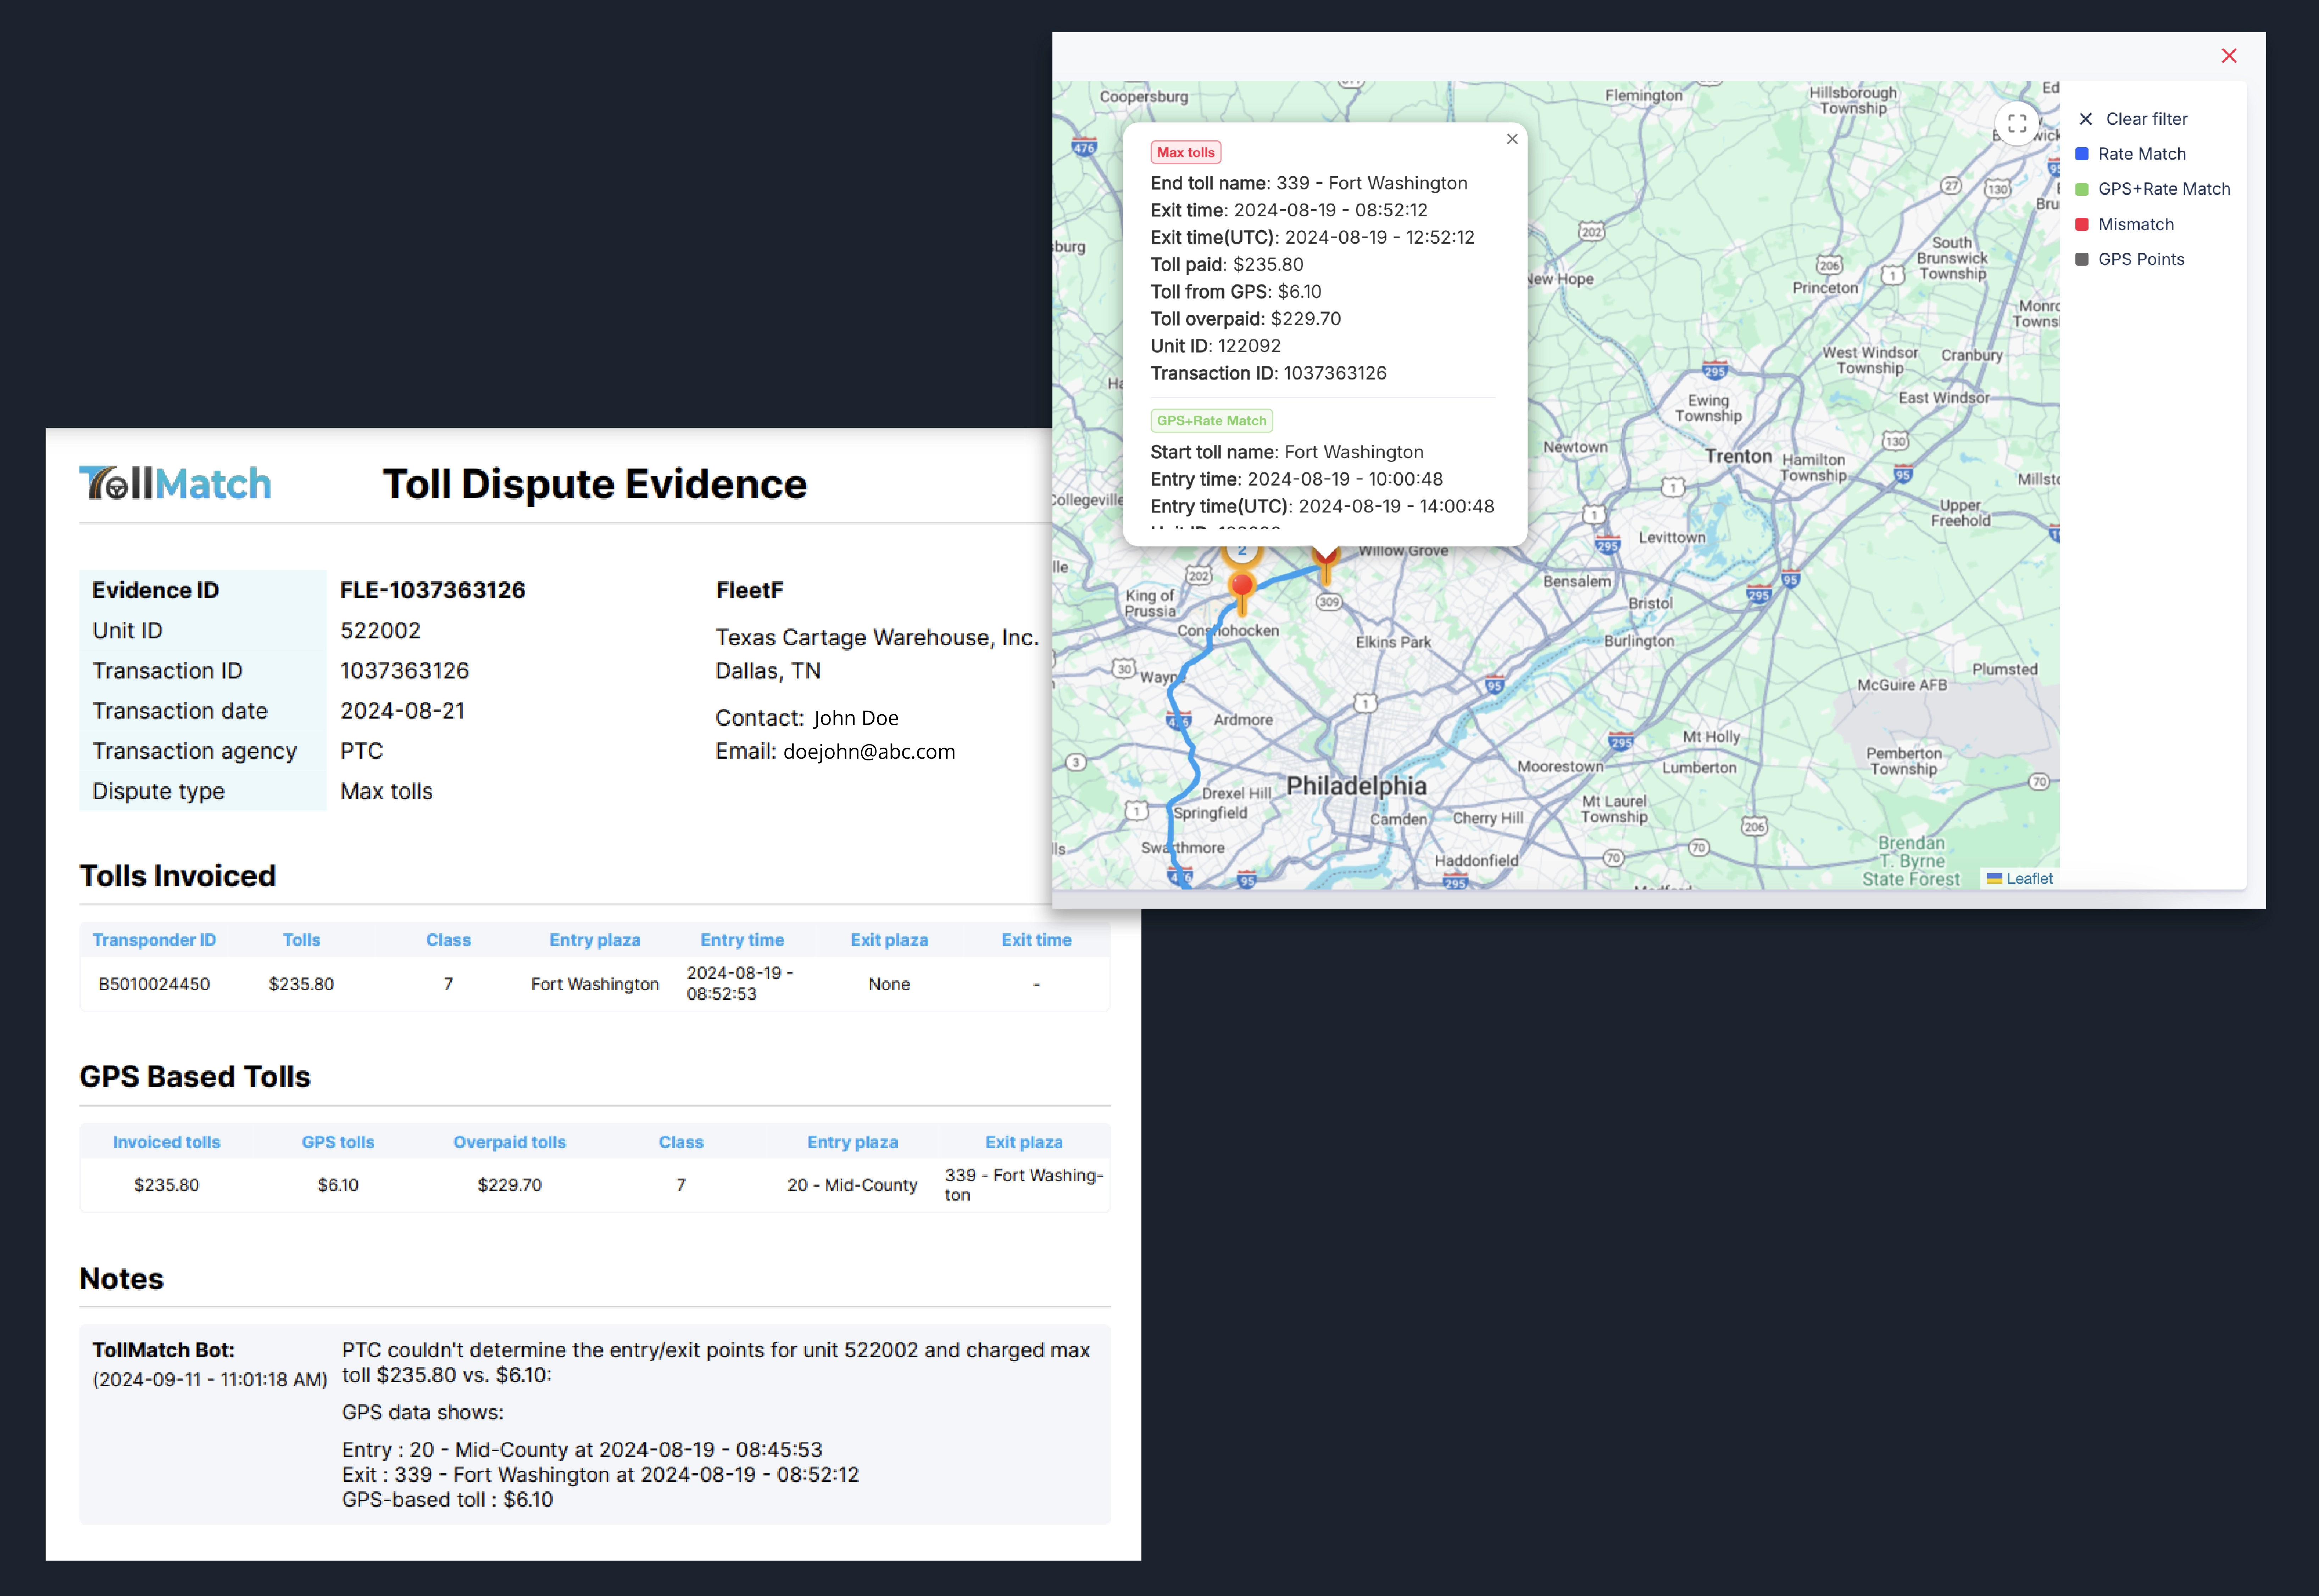Click the GPS tolls column header
The width and height of the screenshot is (2319, 1596).
pyautogui.click(x=338, y=1142)
